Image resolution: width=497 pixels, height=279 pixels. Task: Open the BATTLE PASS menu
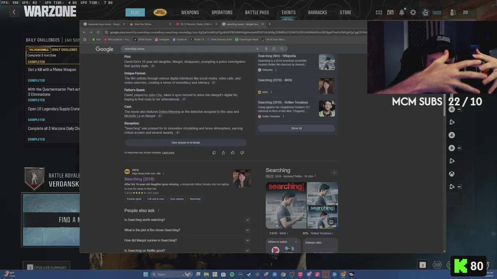[x=257, y=12]
